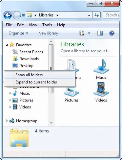
Task: Expand Pictures in navigation tree
Action: [x=10, y=100]
